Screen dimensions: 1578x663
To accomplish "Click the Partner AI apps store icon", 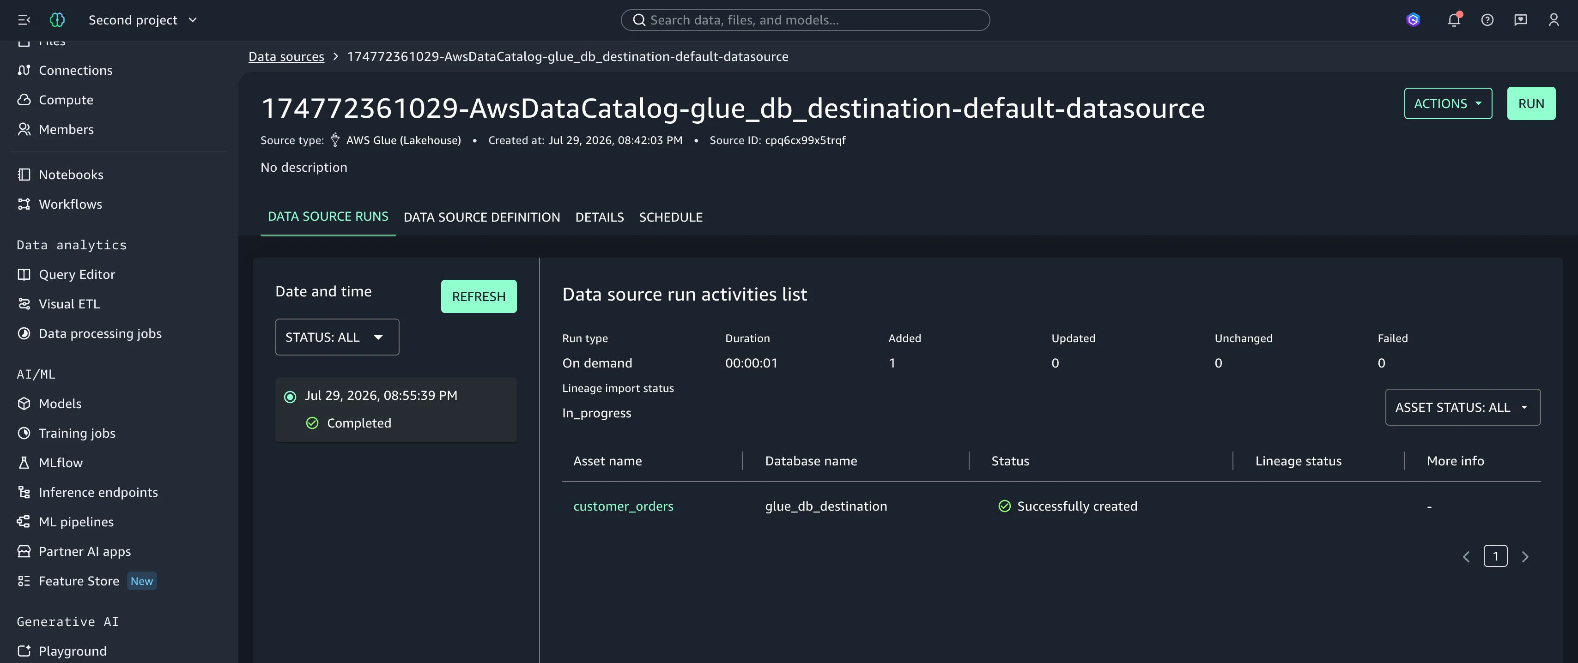I will (x=24, y=551).
